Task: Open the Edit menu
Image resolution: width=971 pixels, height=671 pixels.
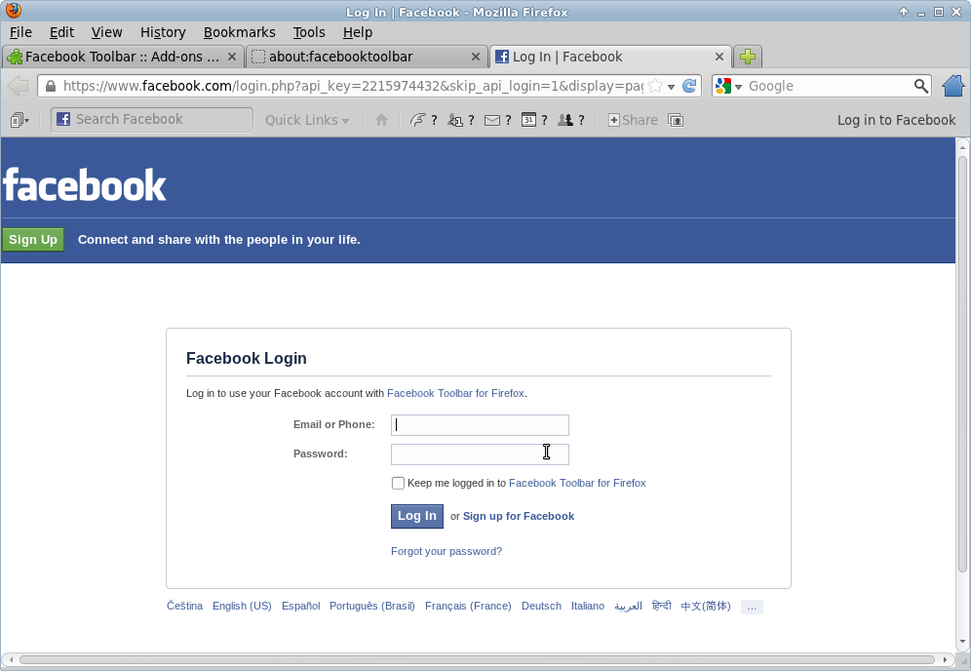Action: 61,32
